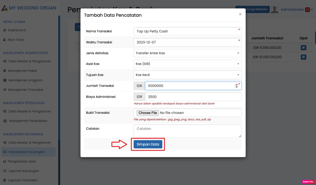Viewport: 316px width, 185px height.
Task: Close the Tambah Data Pencatatan dialog
Action: (x=240, y=14)
